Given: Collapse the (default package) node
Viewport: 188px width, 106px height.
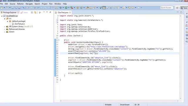Looking at the screenshot, I should pos(7,21).
